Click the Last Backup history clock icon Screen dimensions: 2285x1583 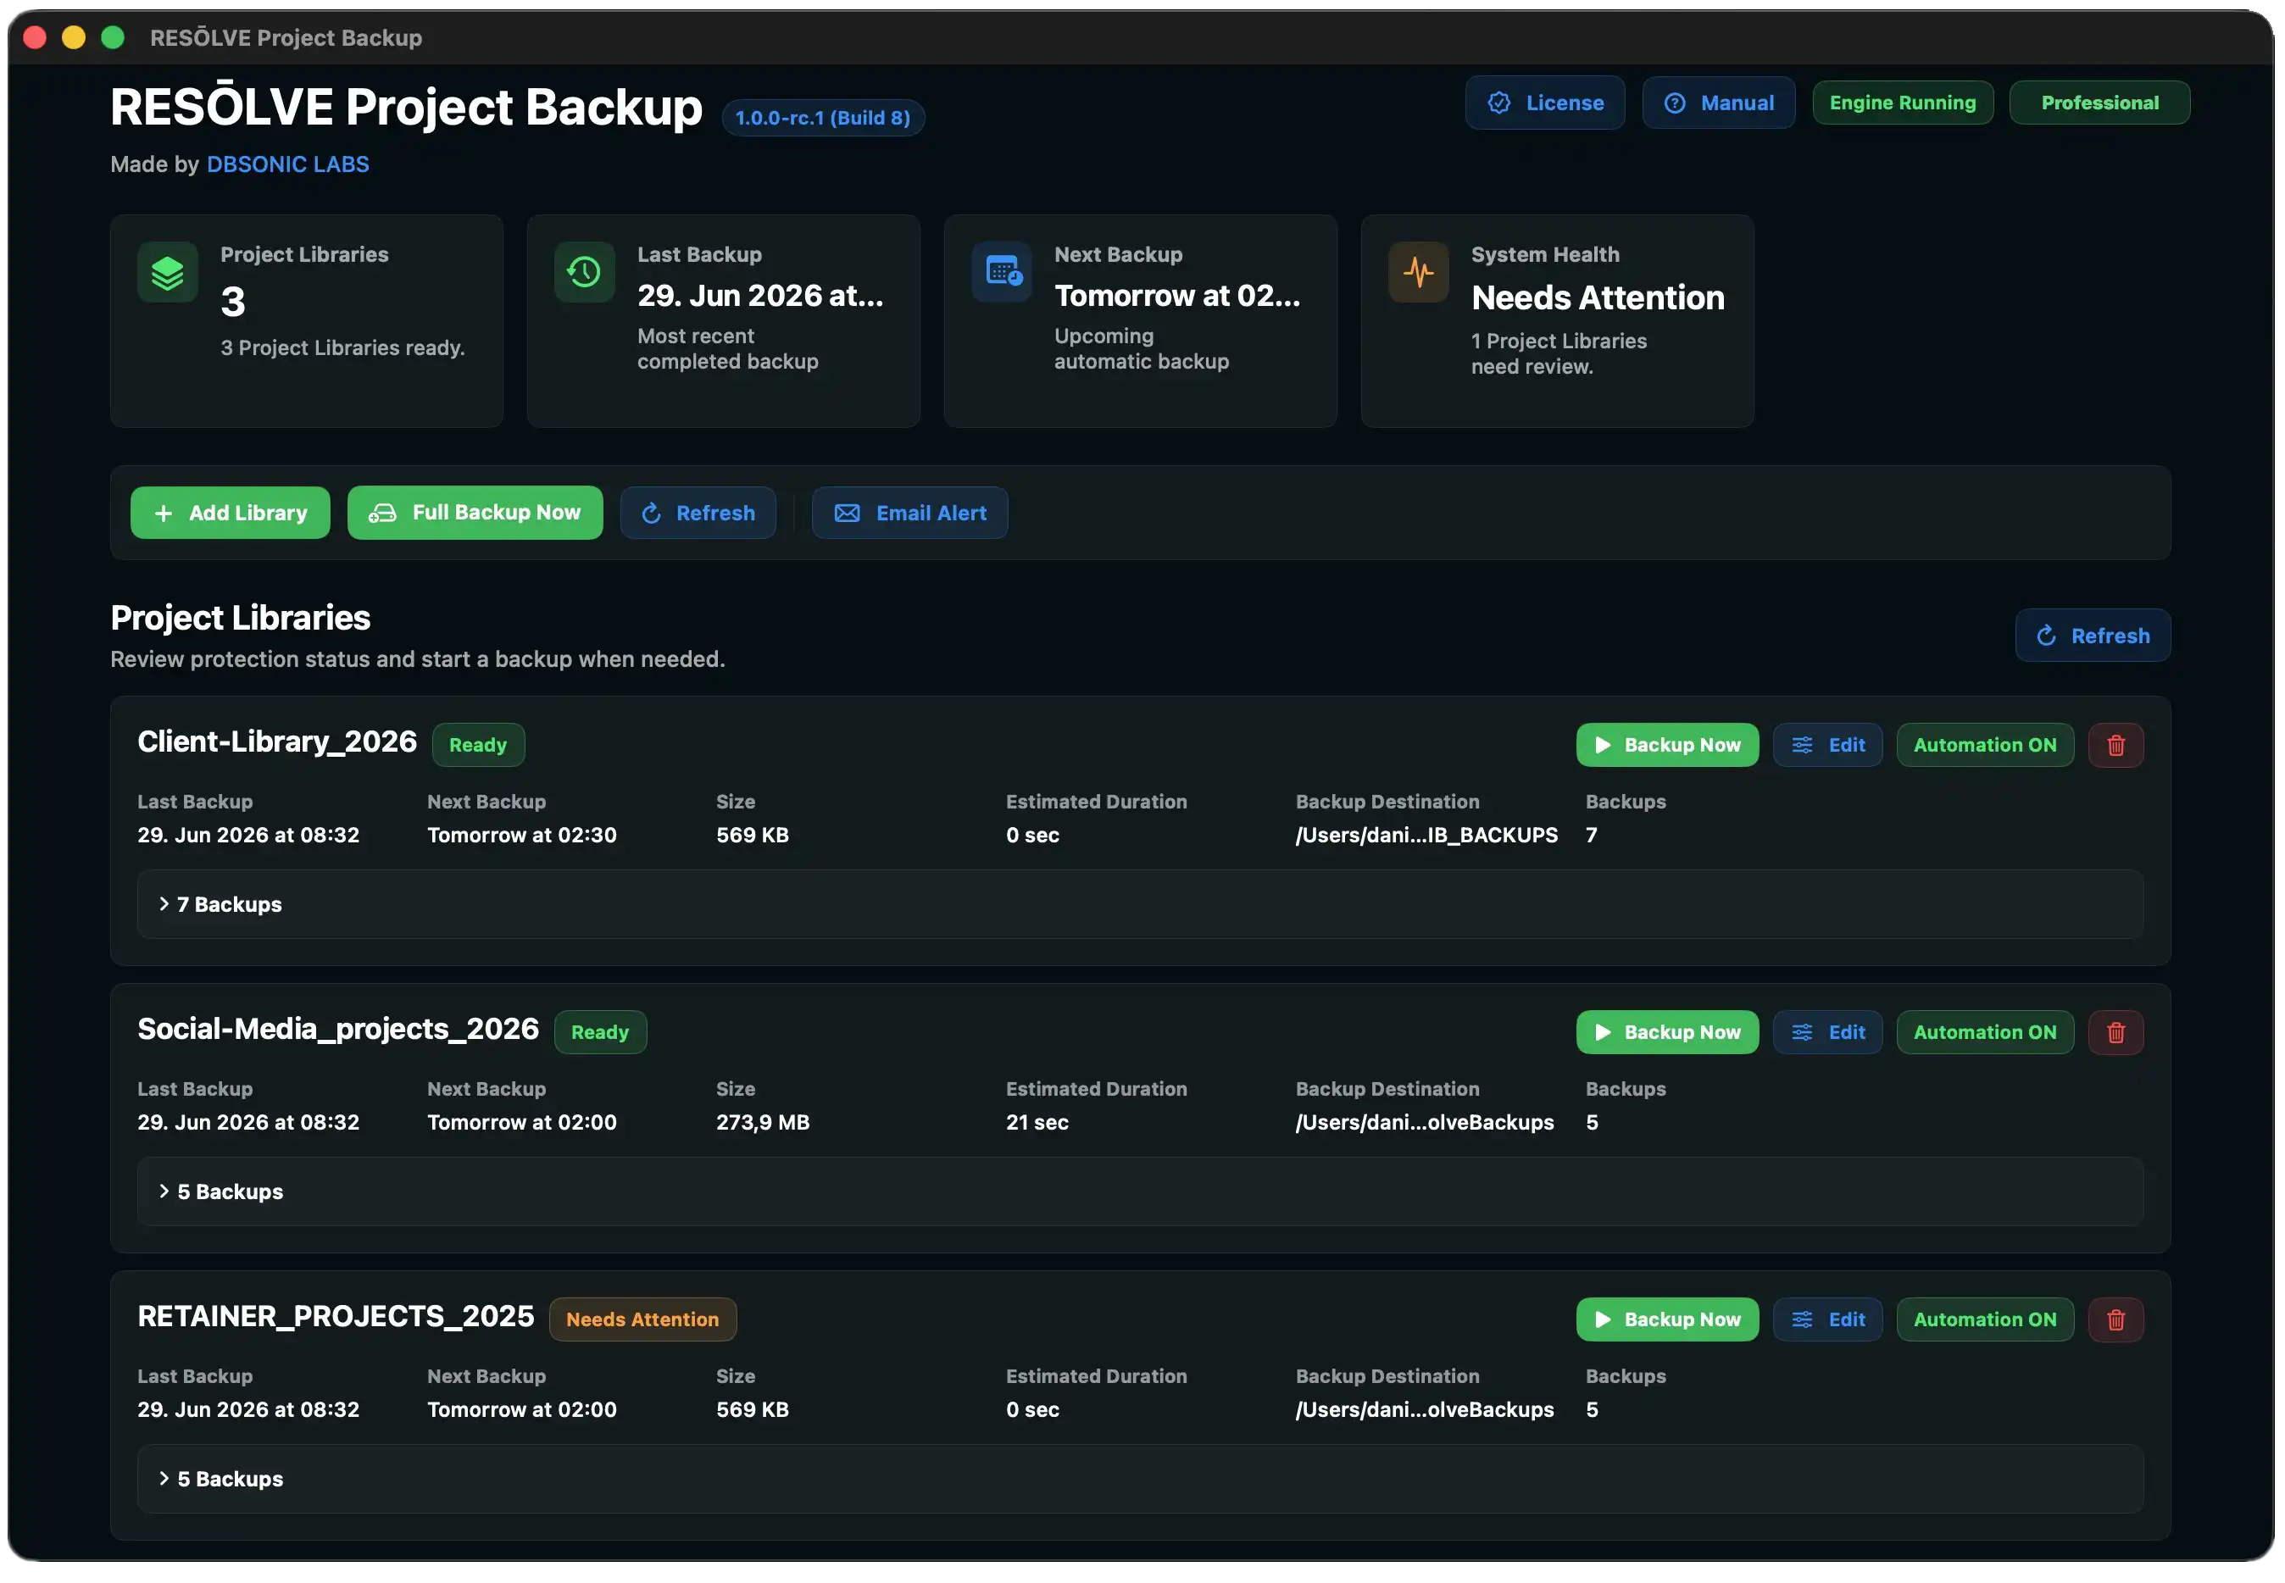pyautogui.click(x=584, y=272)
